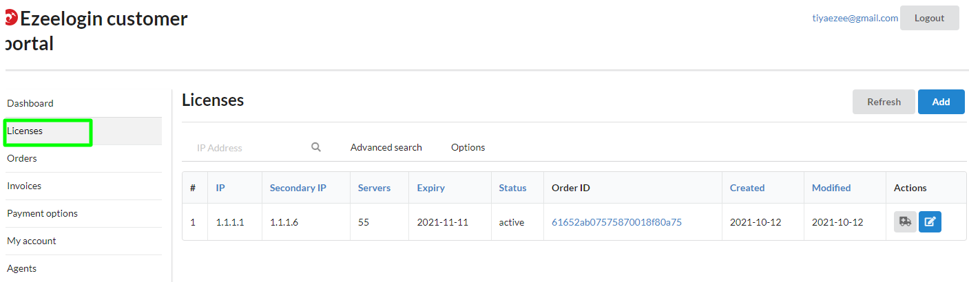Click the search magnifier icon
Screen dimensions: 969x282
(316, 147)
